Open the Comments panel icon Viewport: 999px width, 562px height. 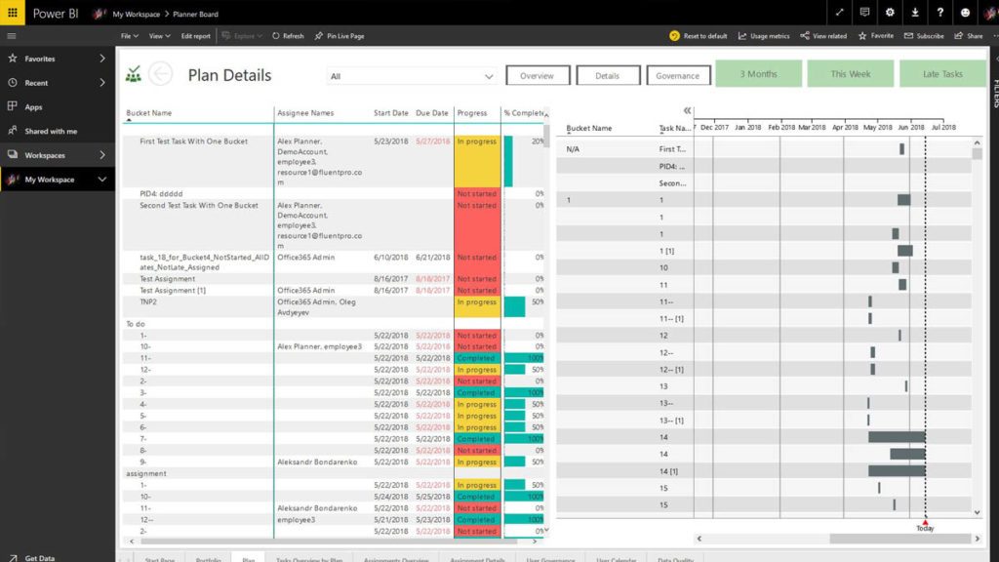(864, 13)
